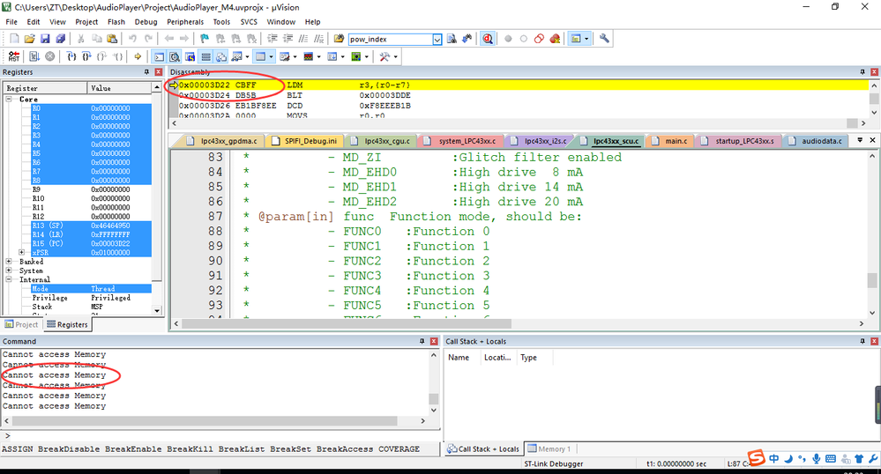The height and width of the screenshot is (474, 881).
Task: Switch to the Project panel tab
Action: 21,324
